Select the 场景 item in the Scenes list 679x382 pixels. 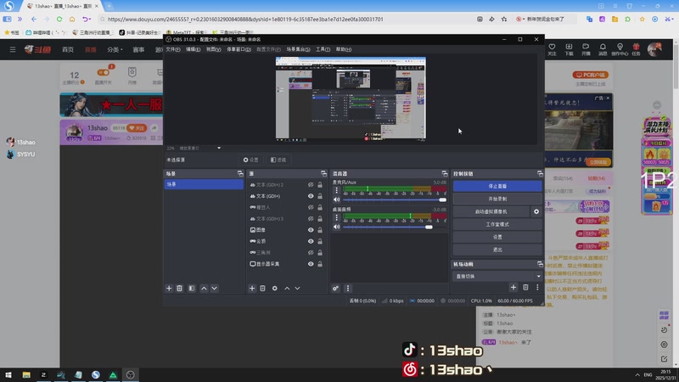pos(204,184)
